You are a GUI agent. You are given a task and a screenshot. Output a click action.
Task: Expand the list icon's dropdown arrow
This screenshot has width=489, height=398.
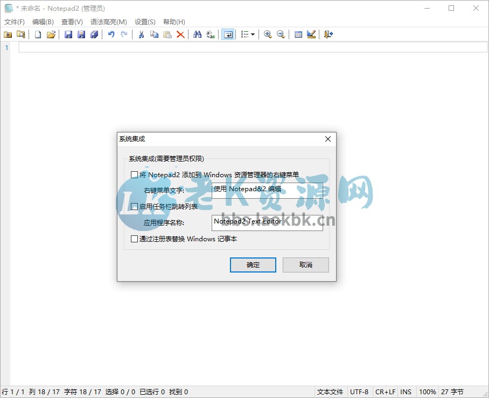[253, 34]
